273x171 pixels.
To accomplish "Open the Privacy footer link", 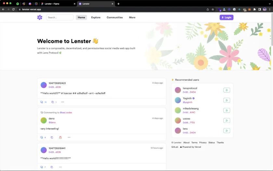I will click(x=203, y=142).
